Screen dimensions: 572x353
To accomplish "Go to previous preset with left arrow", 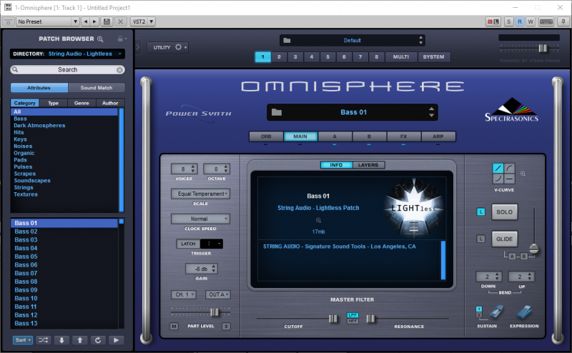I will (x=86, y=21).
